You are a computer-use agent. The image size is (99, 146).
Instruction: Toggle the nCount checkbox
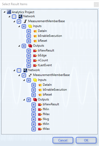click(x=29, y=61)
